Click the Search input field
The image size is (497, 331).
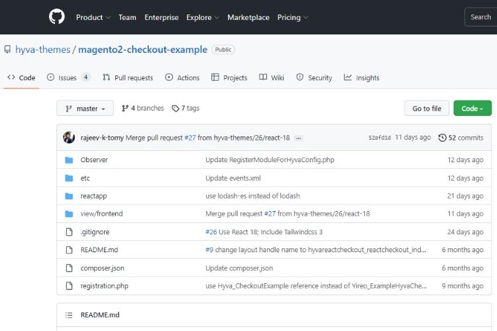click(x=480, y=17)
